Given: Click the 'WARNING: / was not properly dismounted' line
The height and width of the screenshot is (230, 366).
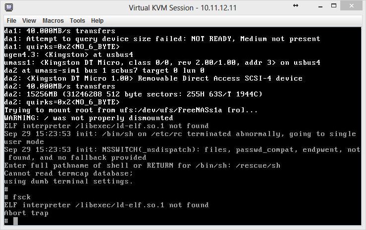Looking at the screenshot, I should coord(89,118).
